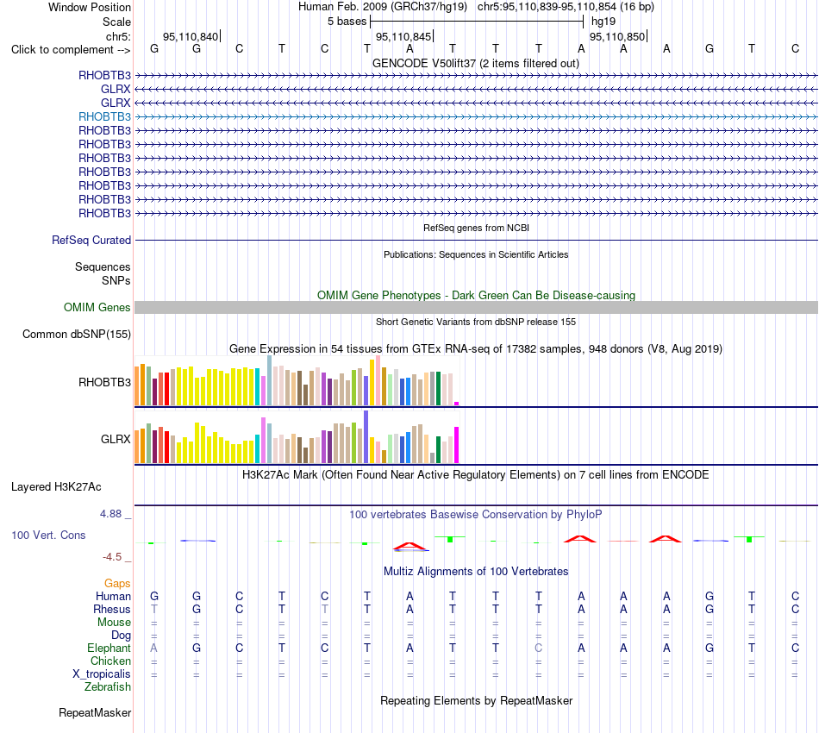The height and width of the screenshot is (733, 819).
Task: Click 'RefSeq genes from NCBI' track title
Action: (x=476, y=228)
